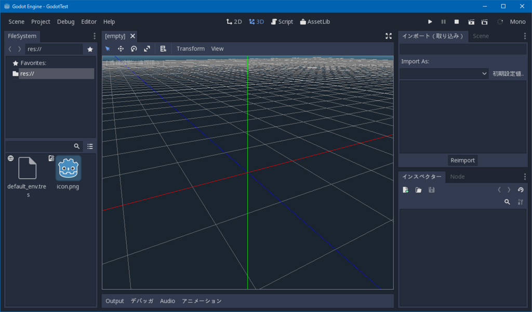The height and width of the screenshot is (312, 532).
Task: Play the edited scene
Action: pyautogui.click(x=471, y=22)
